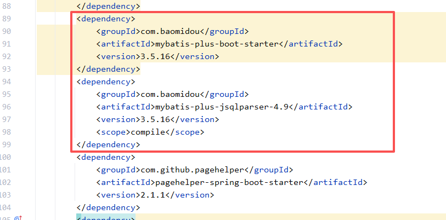Click the closing dependency tag on line 88
Image resolution: width=446 pixels, height=220 pixels.
[x=109, y=6]
